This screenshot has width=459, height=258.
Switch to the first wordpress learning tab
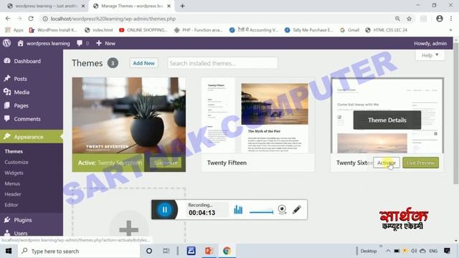coord(46,6)
